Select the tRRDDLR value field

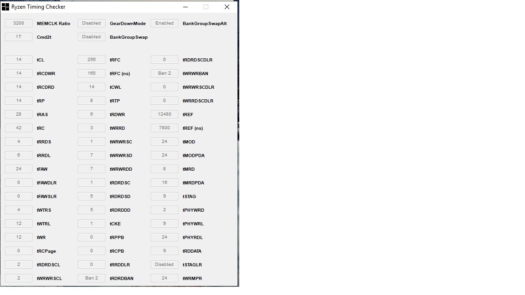92,264
